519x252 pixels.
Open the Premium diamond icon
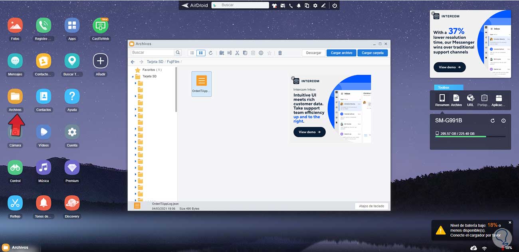click(72, 167)
